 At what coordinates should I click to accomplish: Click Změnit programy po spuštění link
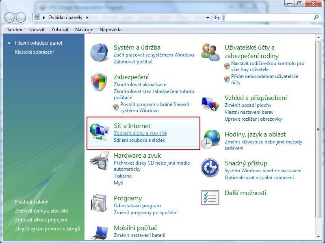pos(146,212)
